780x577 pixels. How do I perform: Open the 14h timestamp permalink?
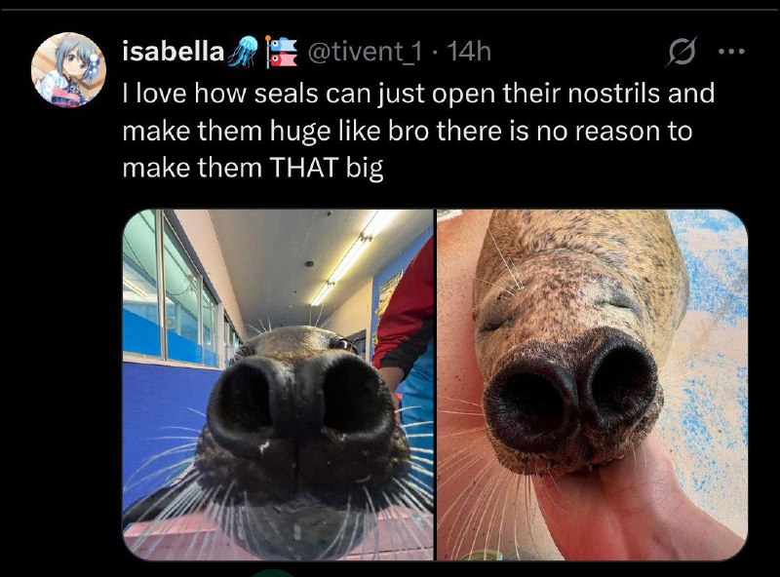pyautogui.click(x=469, y=51)
